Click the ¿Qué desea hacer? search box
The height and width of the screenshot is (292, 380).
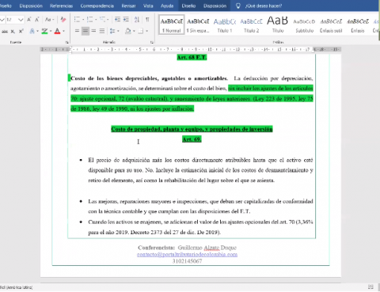click(264, 6)
